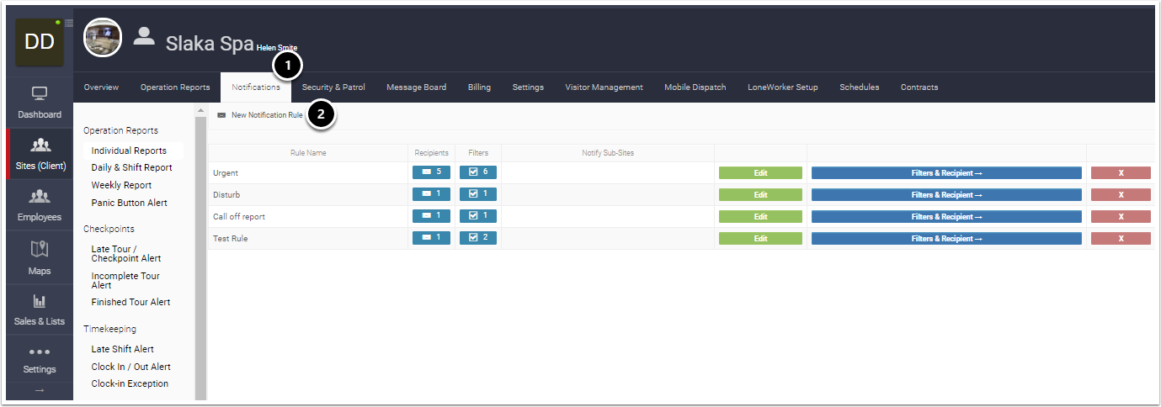Image resolution: width=1161 pixels, height=407 pixels.
Task: Open Settings tab in top navigation
Action: (528, 87)
